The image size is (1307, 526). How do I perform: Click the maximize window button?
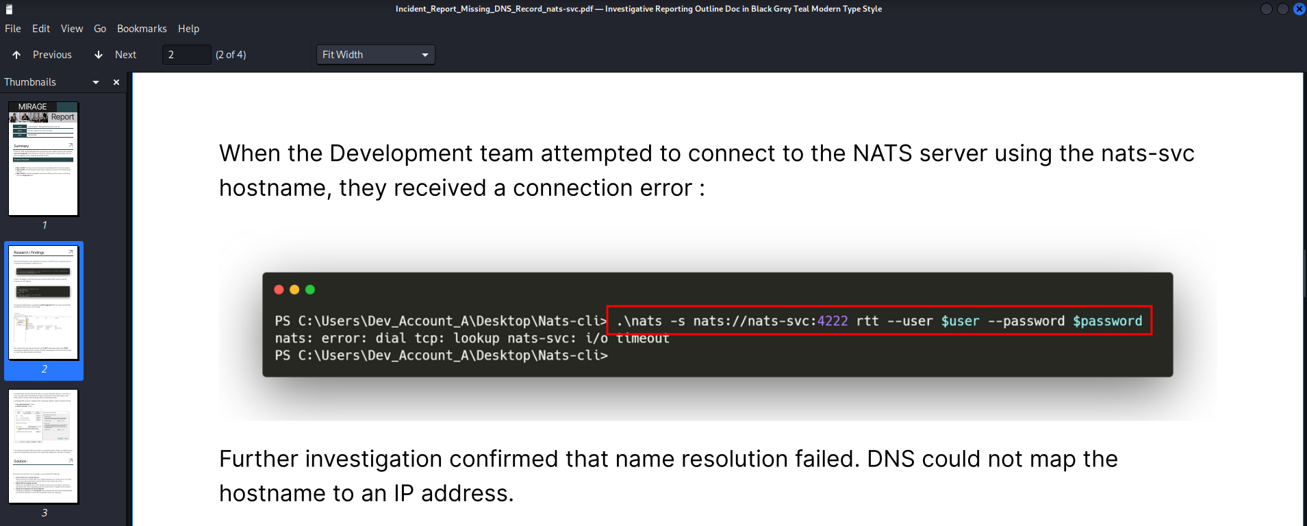click(x=1282, y=9)
